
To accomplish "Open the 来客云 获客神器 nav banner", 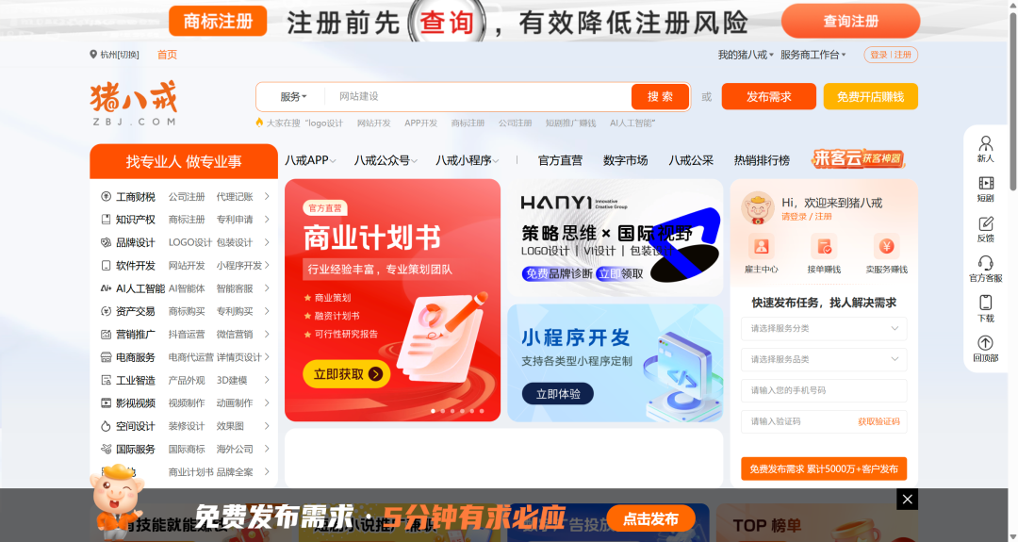I will (859, 158).
